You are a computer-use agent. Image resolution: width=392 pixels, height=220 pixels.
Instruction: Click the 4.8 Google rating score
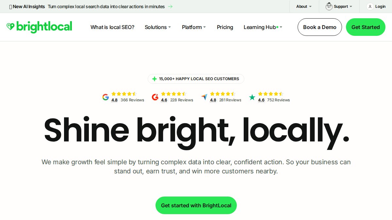pos(114,100)
